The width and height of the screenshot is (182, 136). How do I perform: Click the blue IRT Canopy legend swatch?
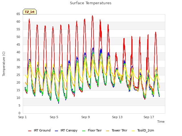(56, 131)
